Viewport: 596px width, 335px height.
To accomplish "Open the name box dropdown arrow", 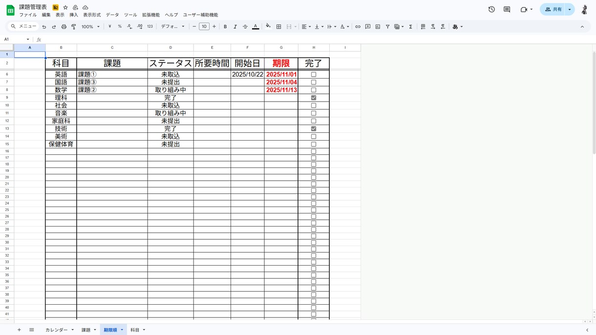I will pyautogui.click(x=28, y=40).
